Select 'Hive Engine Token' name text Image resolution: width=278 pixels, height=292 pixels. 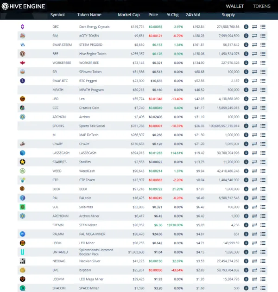click(93, 54)
